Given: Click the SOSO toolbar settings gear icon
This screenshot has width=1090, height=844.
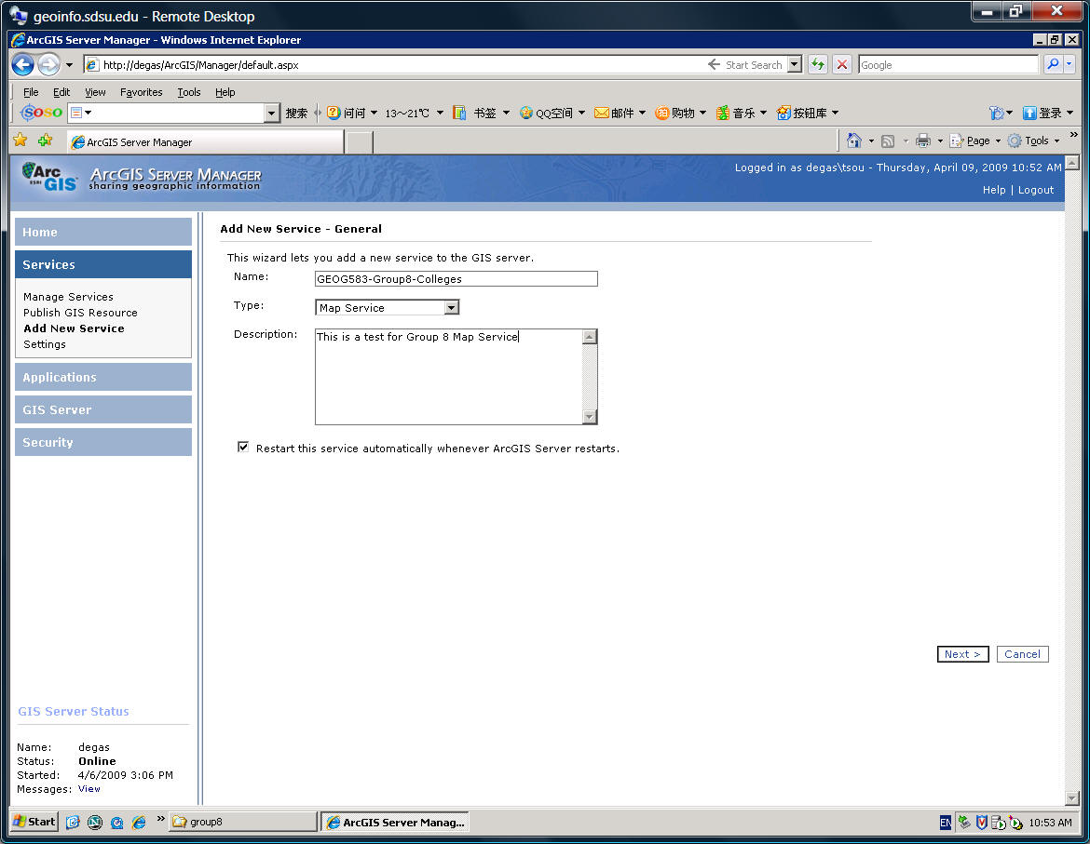Looking at the screenshot, I should [996, 114].
